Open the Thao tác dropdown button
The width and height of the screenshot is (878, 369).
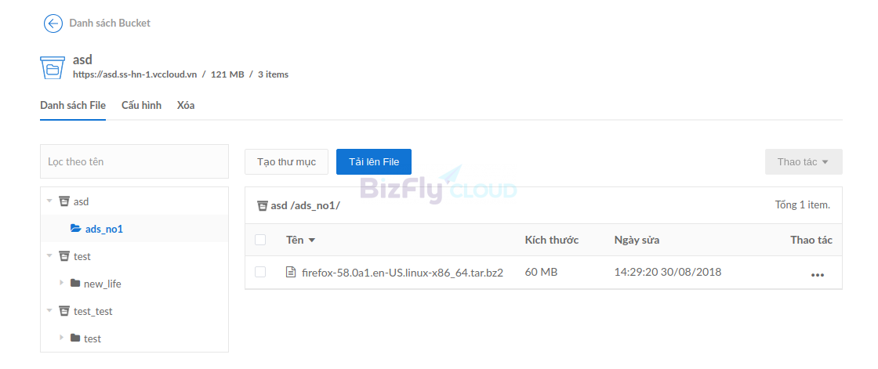(x=804, y=162)
